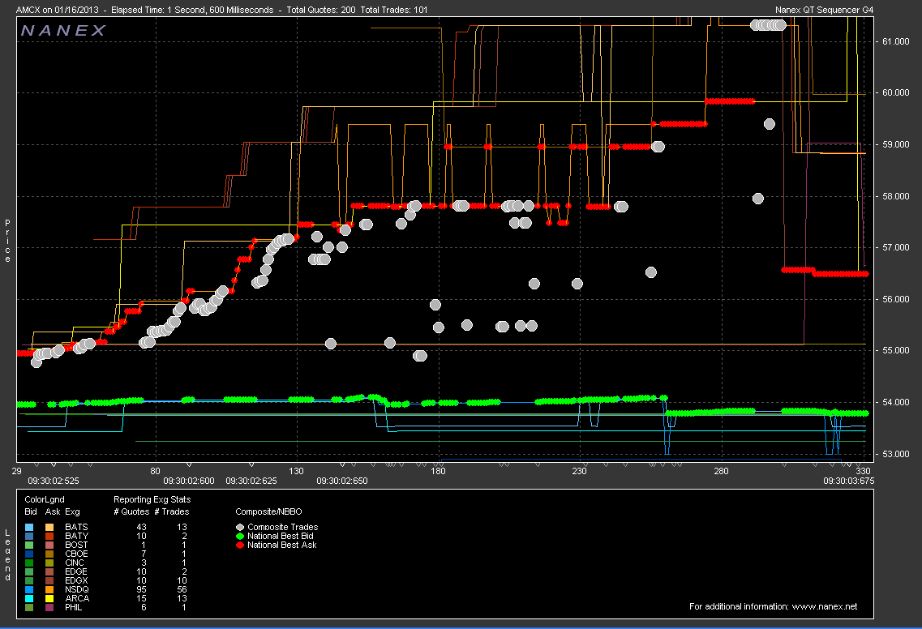Click the 09:30:02:600 time label
The width and height of the screenshot is (922, 629).
(189, 481)
